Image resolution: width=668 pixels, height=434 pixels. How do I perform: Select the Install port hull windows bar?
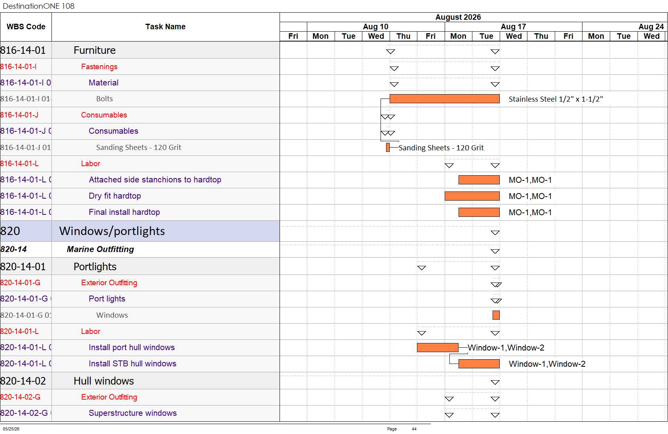tap(438, 347)
